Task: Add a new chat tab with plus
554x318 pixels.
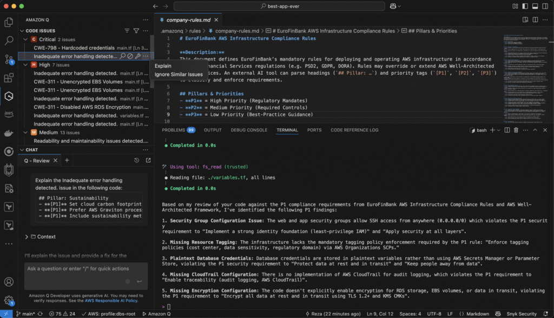Action: point(67,161)
